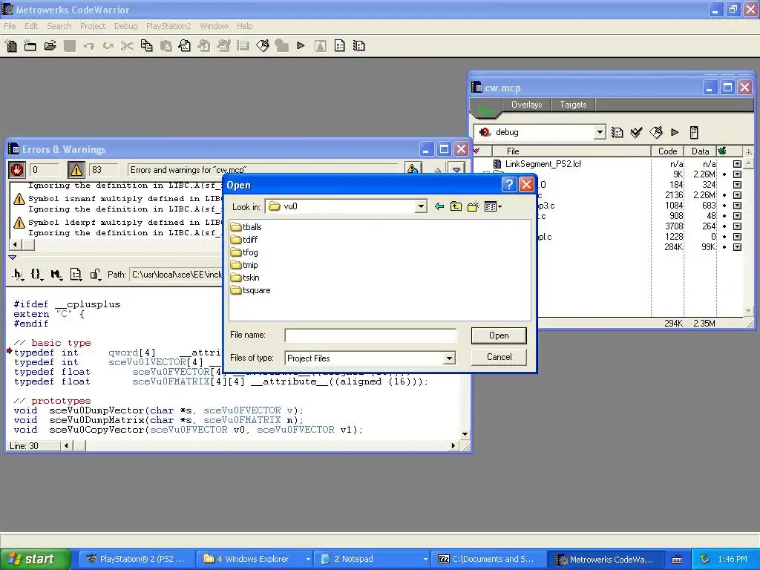
Task: Open the View Menu in Open dialog
Action: pyautogui.click(x=493, y=207)
